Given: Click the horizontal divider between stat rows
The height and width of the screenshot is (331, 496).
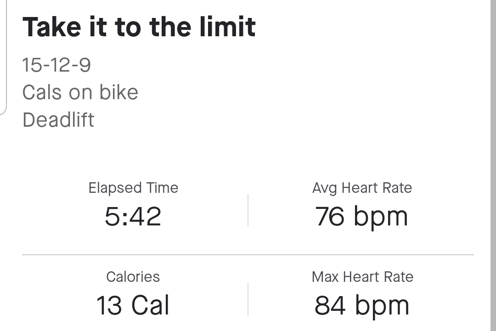Looking at the screenshot, I should click(248, 254).
